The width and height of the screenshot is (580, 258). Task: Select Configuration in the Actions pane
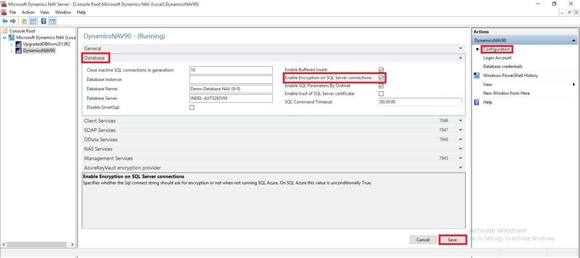pyautogui.click(x=497, y=49)
